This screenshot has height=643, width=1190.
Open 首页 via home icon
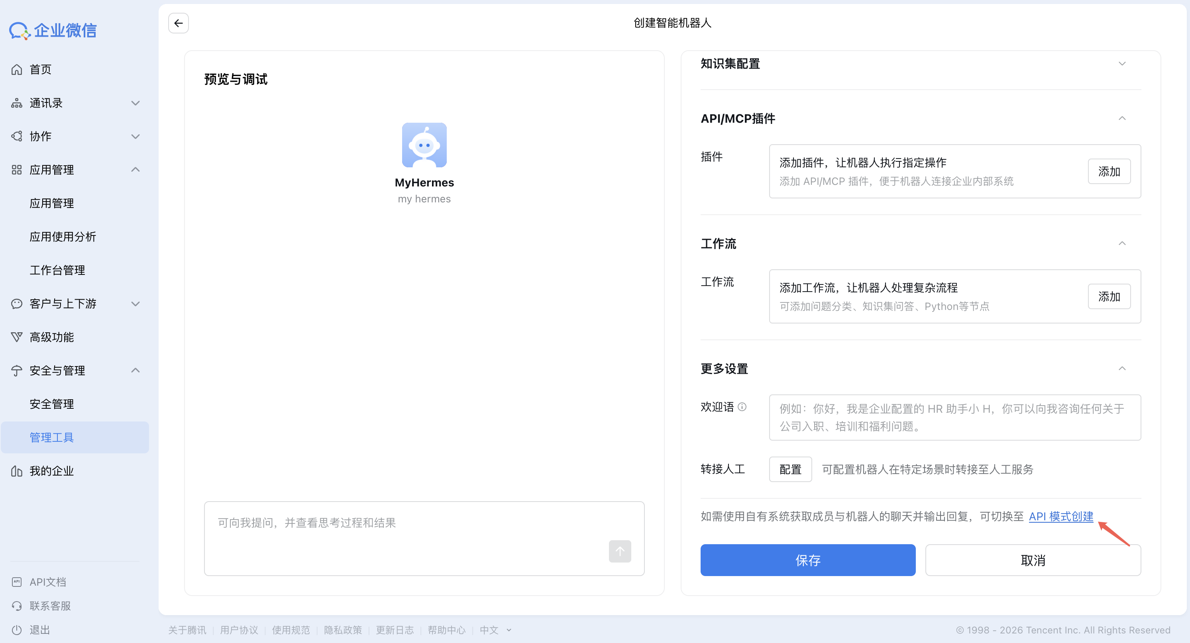click(x=17, y=70)
